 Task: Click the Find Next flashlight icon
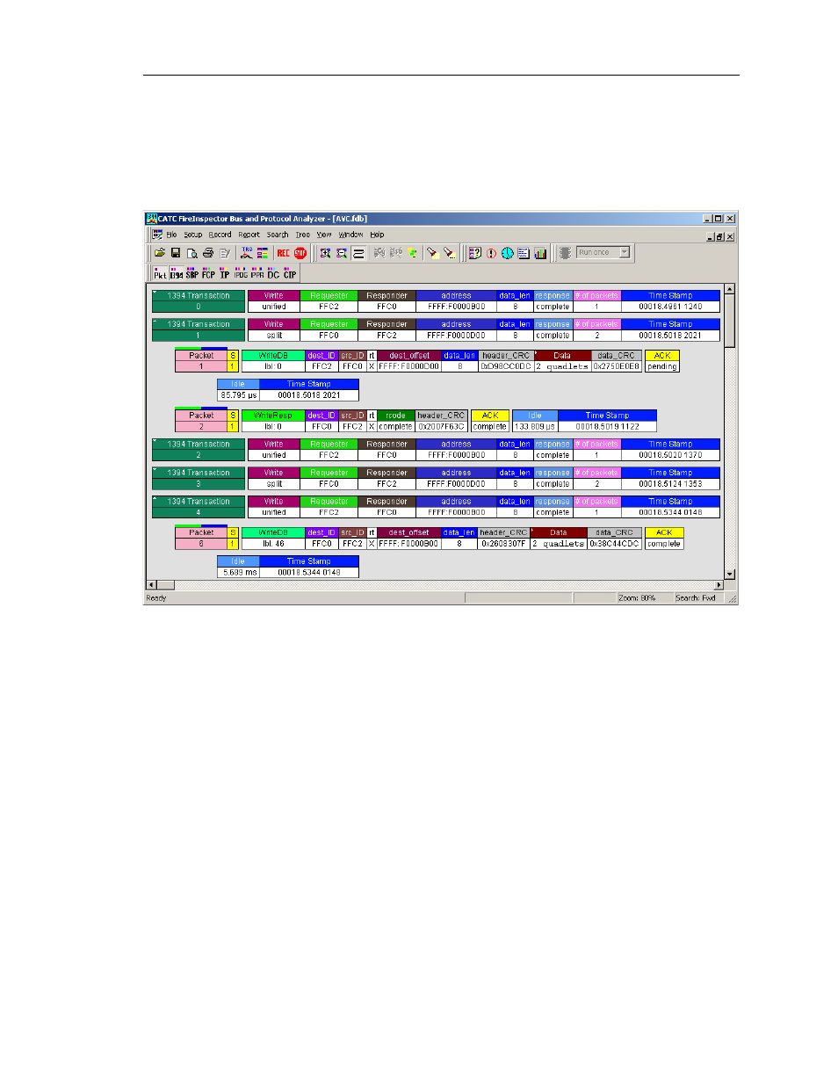(450, 253)
